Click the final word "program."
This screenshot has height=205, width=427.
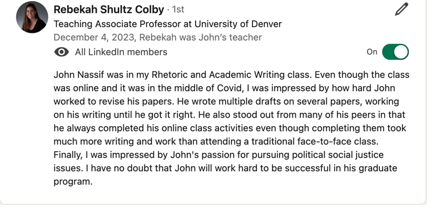[x=73, y=182]
